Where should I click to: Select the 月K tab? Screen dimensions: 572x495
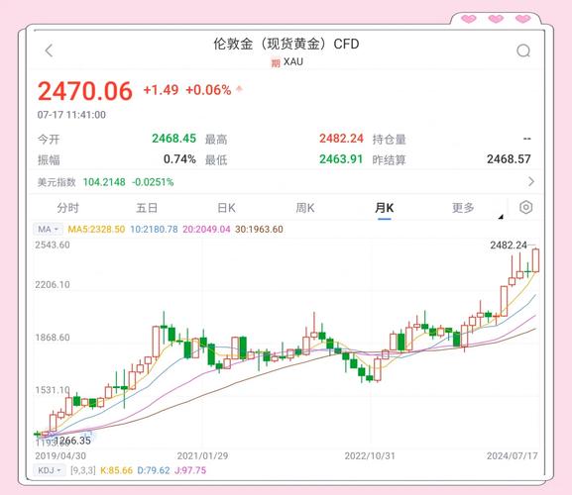[x=384, y=208]
